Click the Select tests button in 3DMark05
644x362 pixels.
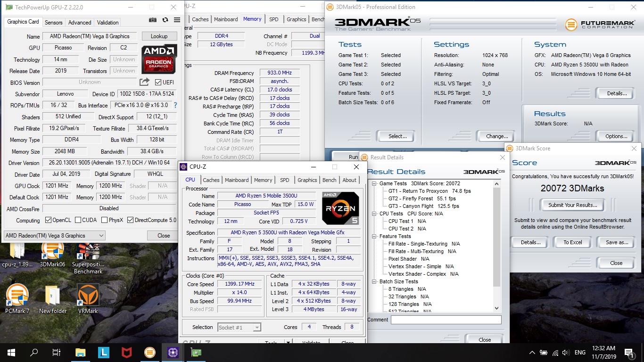coord(397,136)
